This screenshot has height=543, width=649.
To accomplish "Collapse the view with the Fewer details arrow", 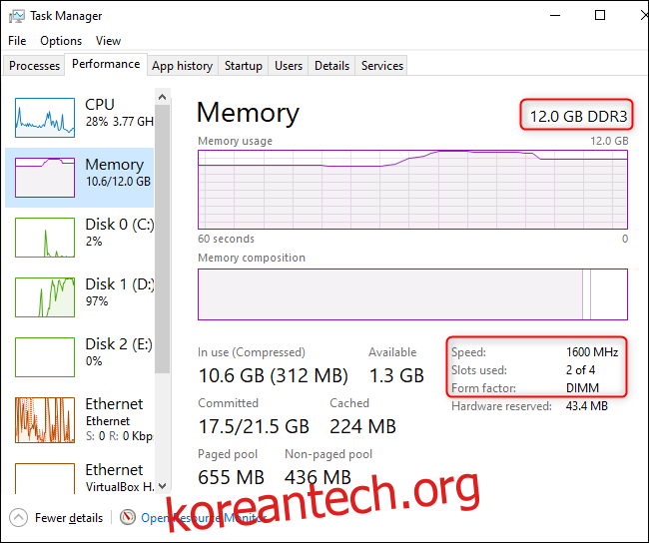I will coord(19,518).
